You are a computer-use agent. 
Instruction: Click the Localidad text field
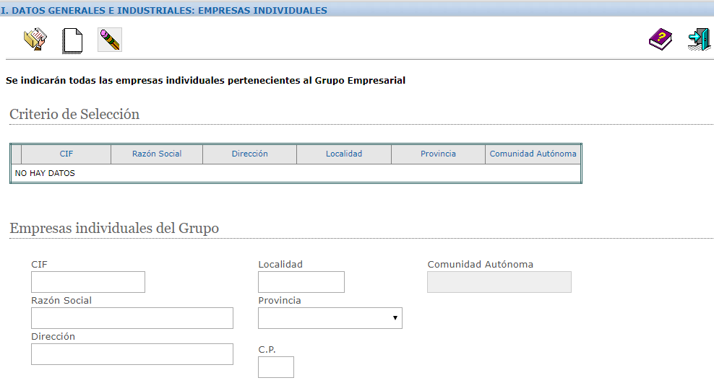coord(301,282)
